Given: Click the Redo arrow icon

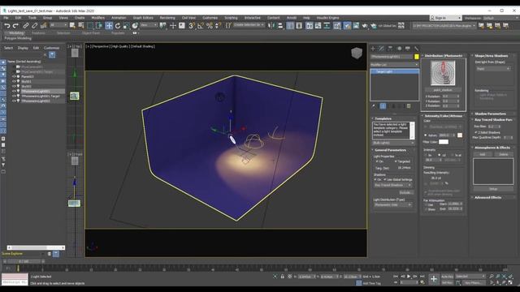Looking at the screenshot, I should 15,25.
